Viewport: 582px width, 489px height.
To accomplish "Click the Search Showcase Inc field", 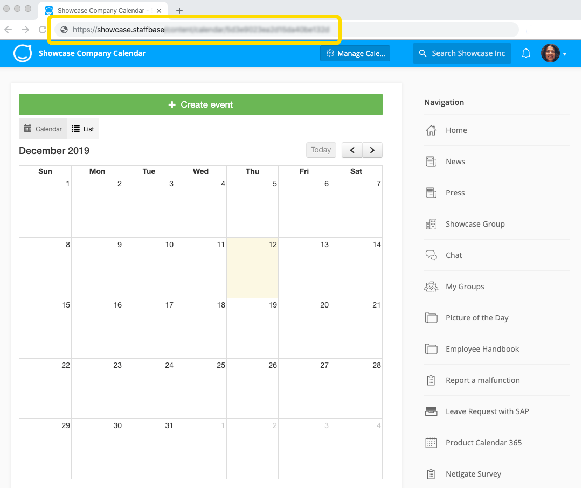I will 462,53.
